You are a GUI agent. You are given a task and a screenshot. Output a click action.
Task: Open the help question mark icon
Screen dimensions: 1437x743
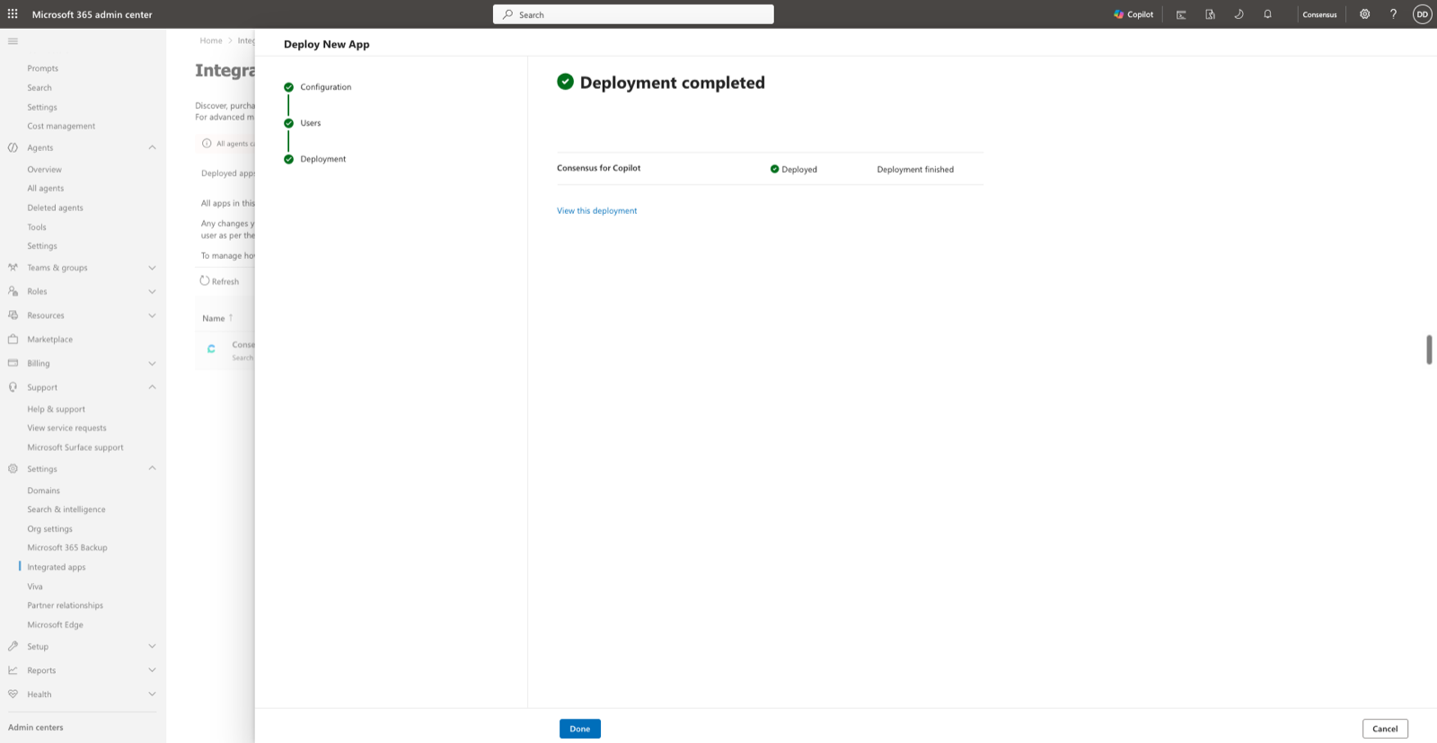(1393, 14)
